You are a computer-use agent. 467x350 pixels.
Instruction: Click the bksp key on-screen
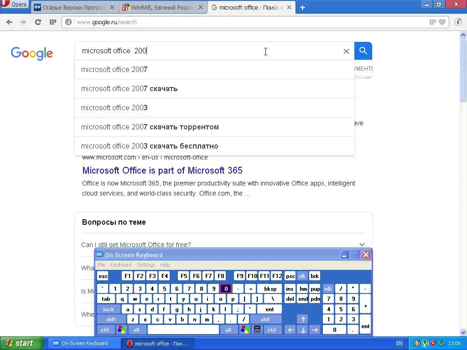tap(270, 288)
